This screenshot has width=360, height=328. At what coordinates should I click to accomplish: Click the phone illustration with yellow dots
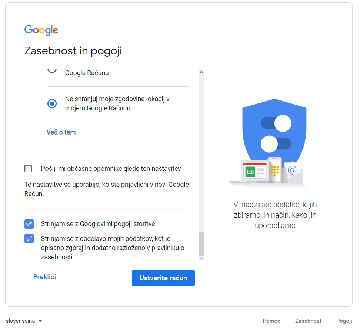click(274, 170)
